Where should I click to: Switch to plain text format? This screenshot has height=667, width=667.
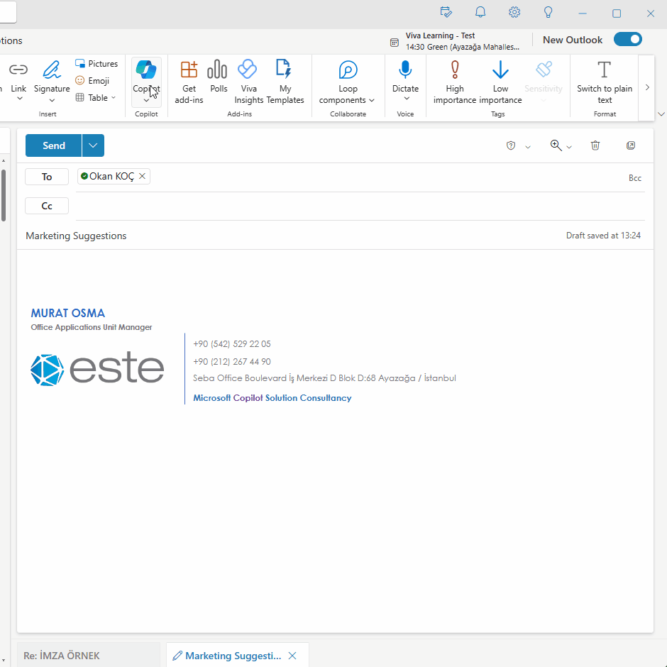point(605,82)
